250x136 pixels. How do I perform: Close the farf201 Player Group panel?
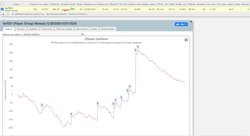(x=191, y=21)
